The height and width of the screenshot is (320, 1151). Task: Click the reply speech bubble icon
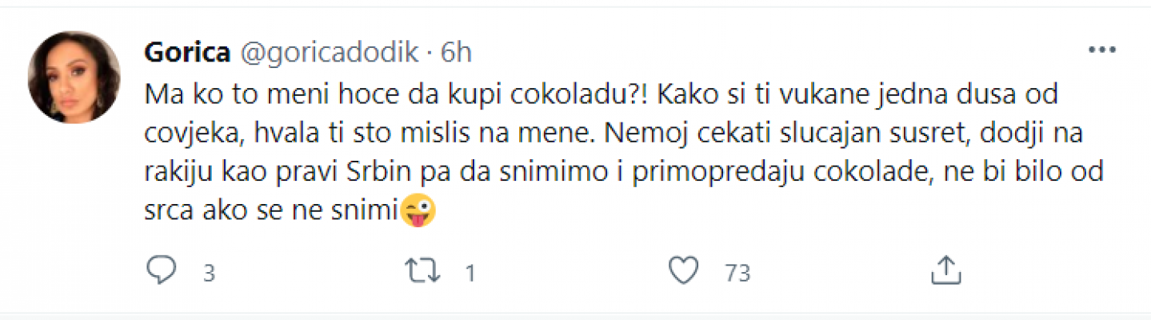click(162, 271)
